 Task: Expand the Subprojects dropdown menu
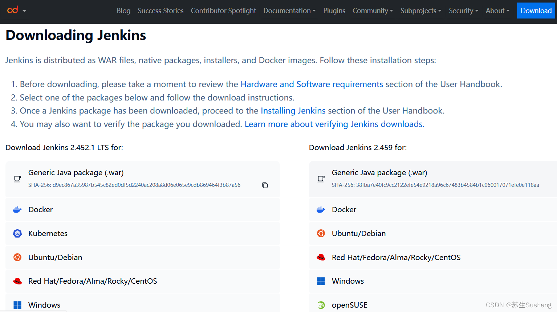pyautogui.click(x=421, y=11)
